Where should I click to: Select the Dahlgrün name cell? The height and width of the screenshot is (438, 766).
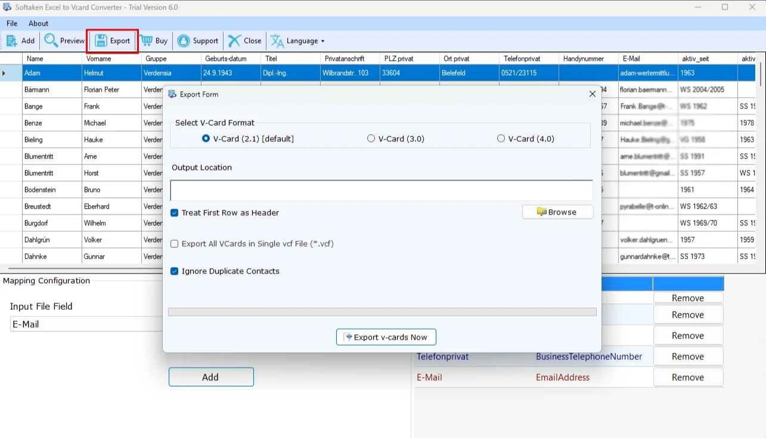click(52, 240)
